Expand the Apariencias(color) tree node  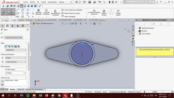[x=137, y=28]
